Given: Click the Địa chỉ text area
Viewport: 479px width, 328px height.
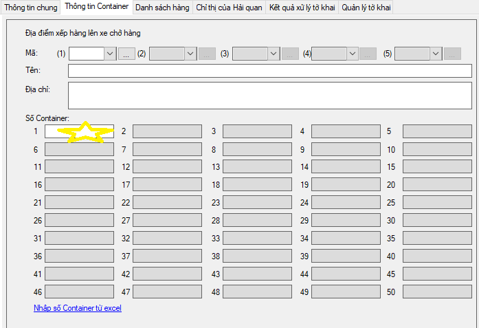Looking at the screenshot, I should pos(269,96).
